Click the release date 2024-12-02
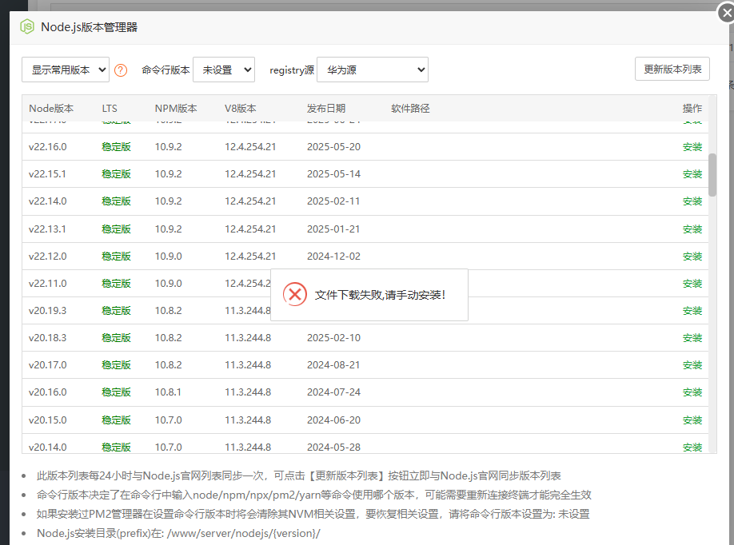This screenshot has height=545, width=734. pyautogui.click(x=333, y=257)
